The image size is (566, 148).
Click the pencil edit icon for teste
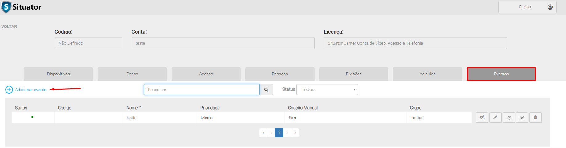coord(495,118)
